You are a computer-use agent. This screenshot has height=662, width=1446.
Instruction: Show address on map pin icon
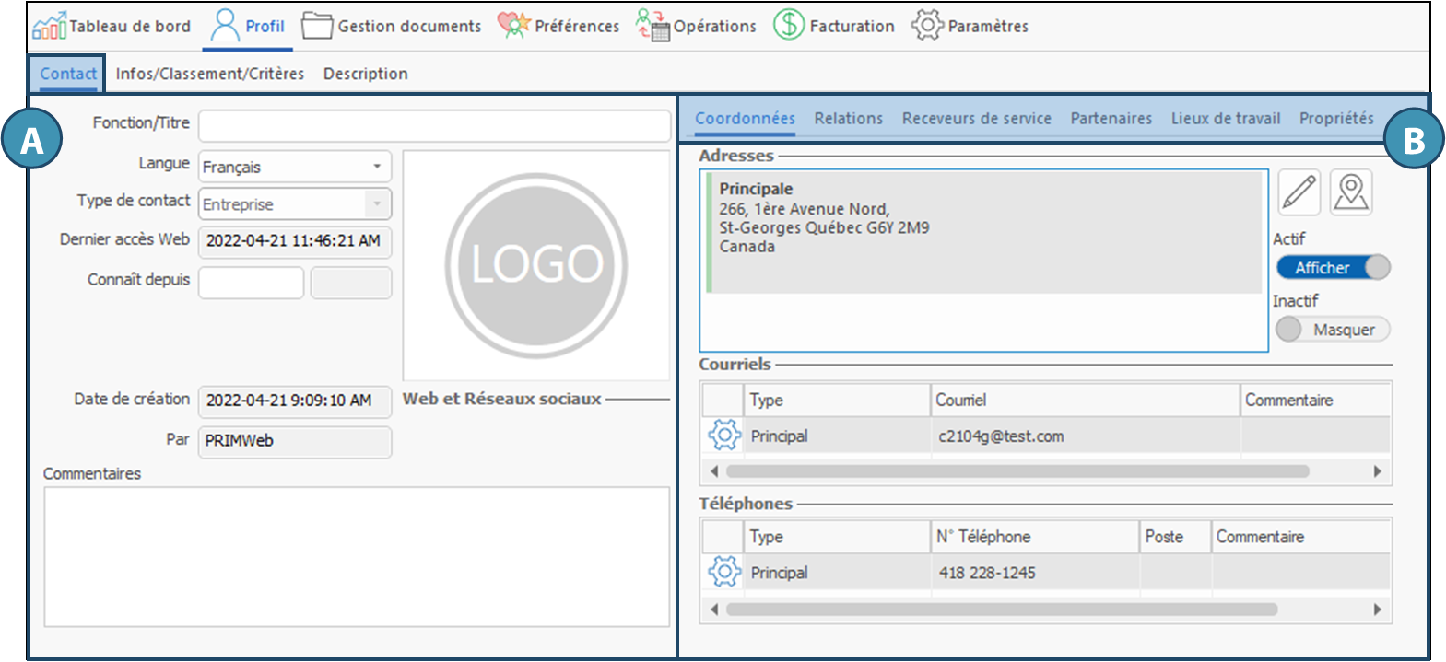pyautogui.click(x=1351, y=192)
